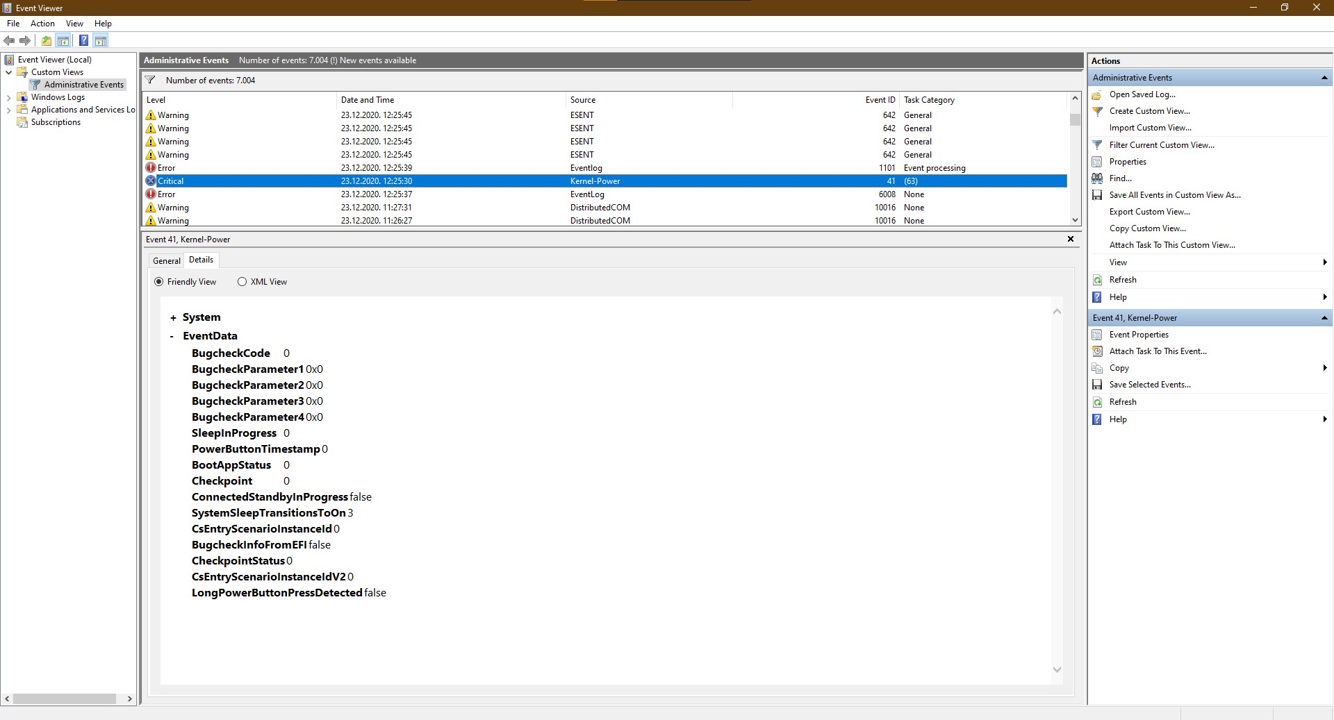The height and width of the screenshot is (720, 1334).
Task: Click the Save All Events floppy icon
Action: pyautogui.click(x=1097, y=195)
